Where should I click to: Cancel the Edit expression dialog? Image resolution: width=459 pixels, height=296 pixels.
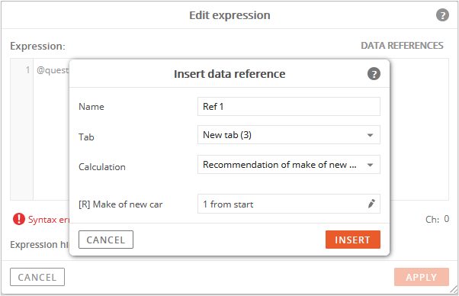[x=37, y=277]
